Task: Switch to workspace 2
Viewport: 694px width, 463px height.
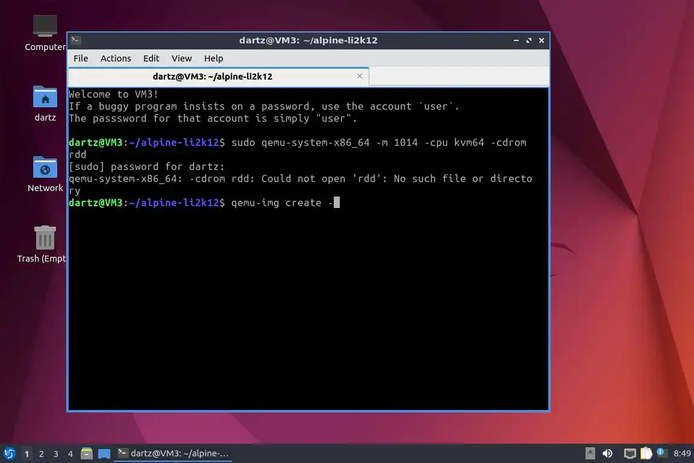Action: [x=41, y=454]
